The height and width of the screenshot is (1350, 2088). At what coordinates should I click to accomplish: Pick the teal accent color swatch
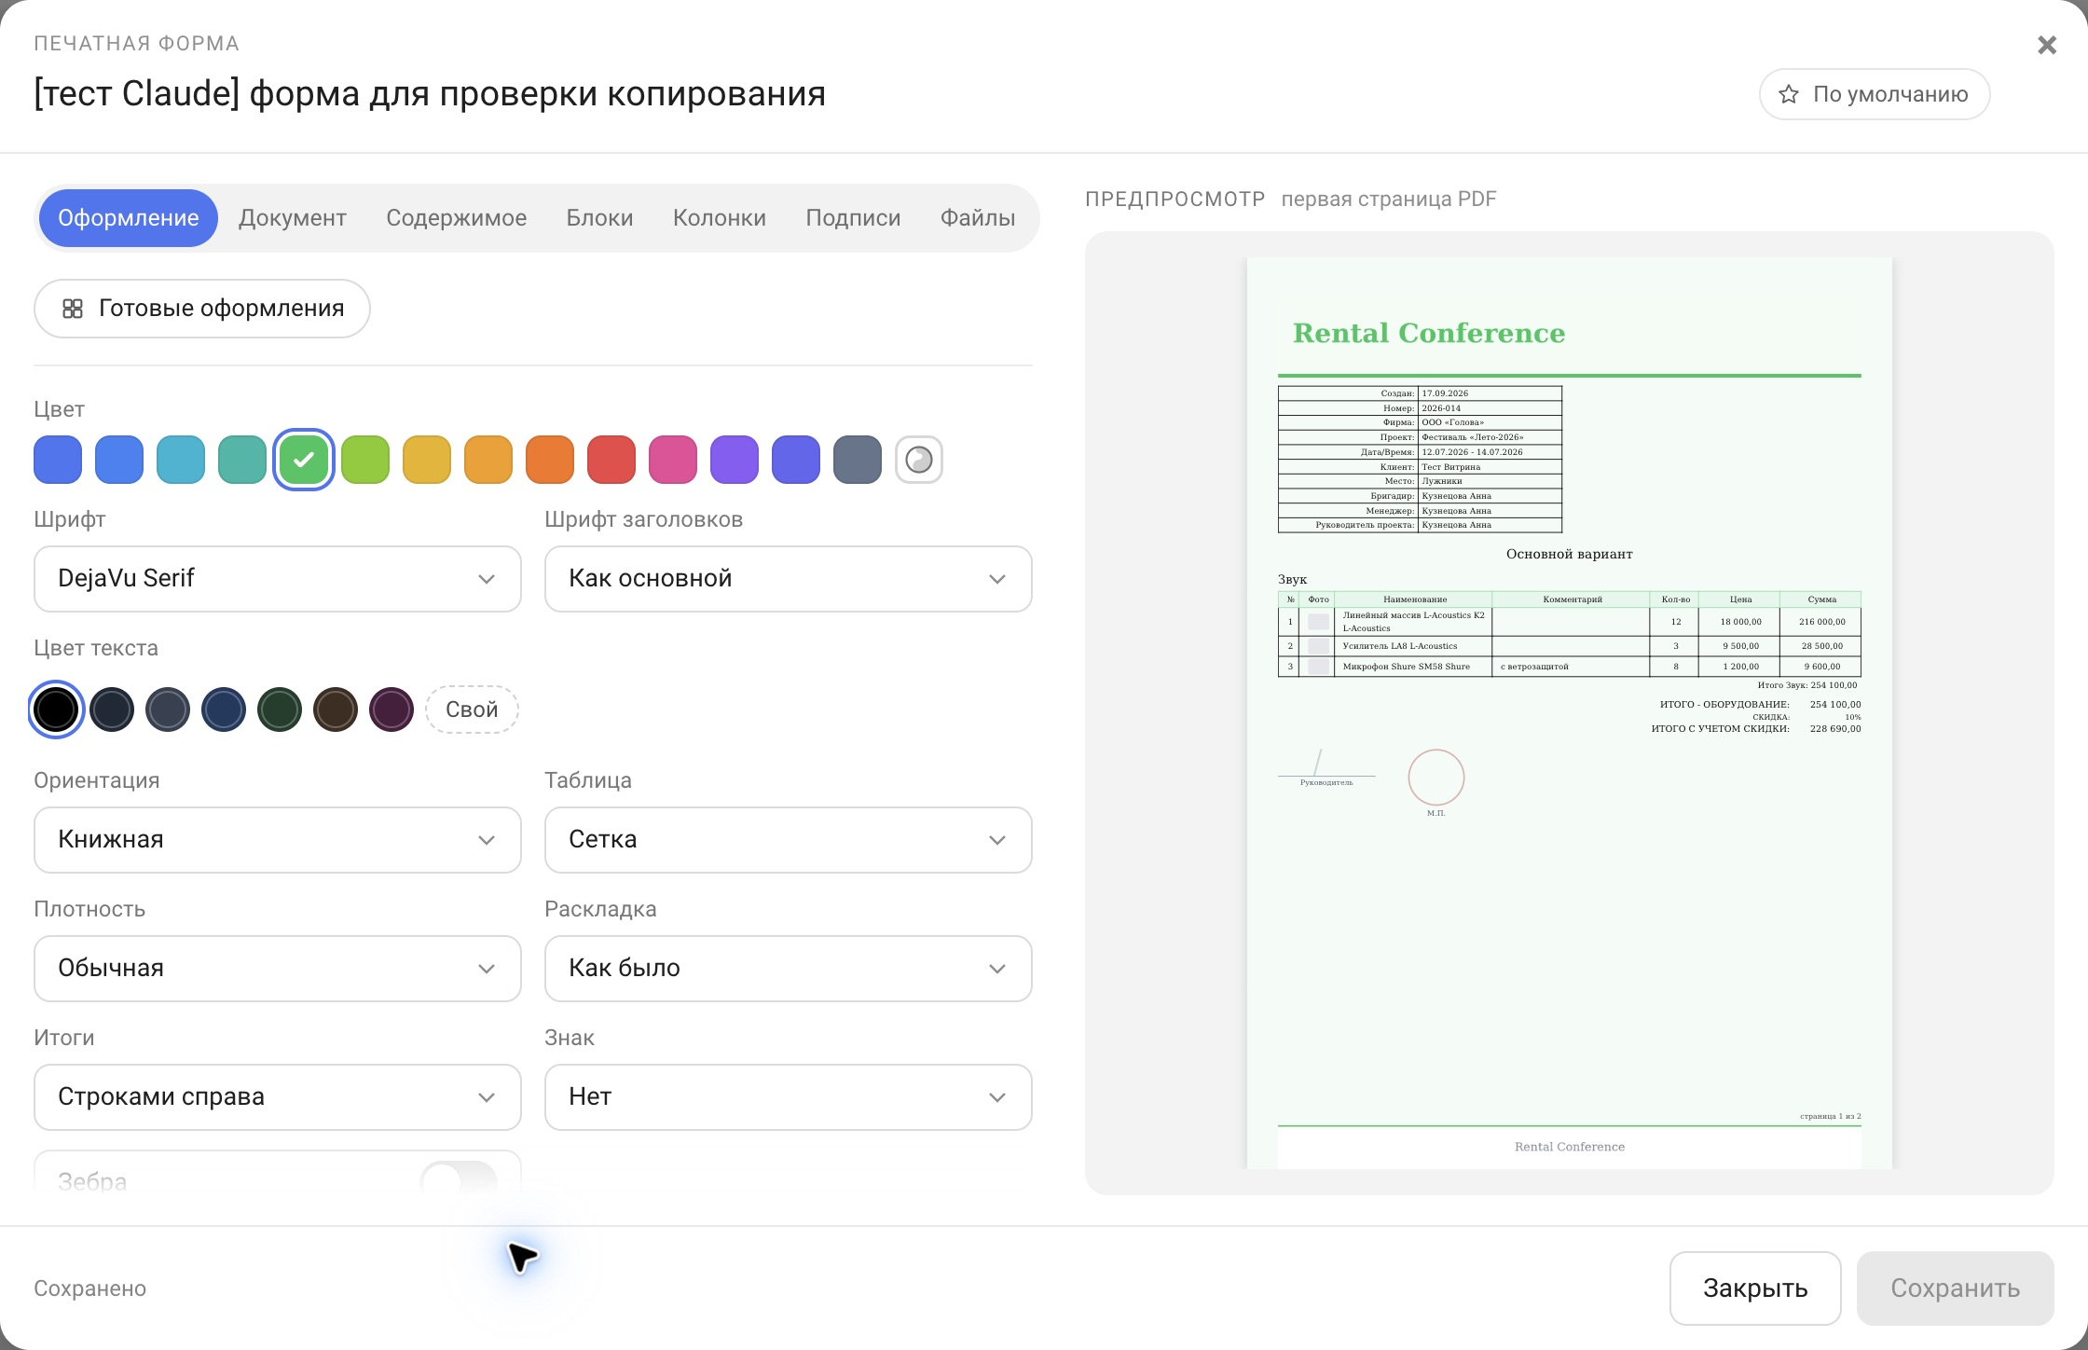pyautogui.click(x=242, y=460)
